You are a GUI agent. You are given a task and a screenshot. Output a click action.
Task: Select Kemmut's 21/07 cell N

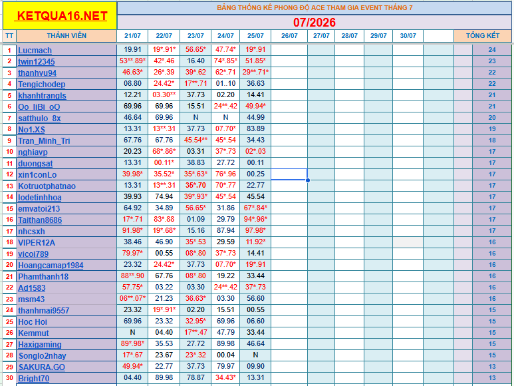tap(132, 333)
